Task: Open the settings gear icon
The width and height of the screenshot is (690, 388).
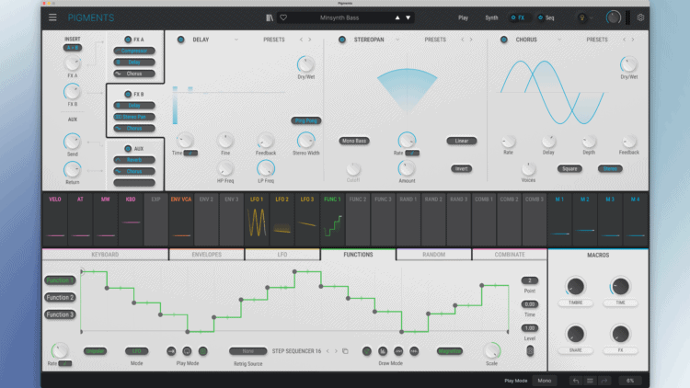Action: tap(641, 17)
